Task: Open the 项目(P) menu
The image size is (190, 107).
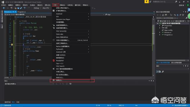Action: click(25, 5)
